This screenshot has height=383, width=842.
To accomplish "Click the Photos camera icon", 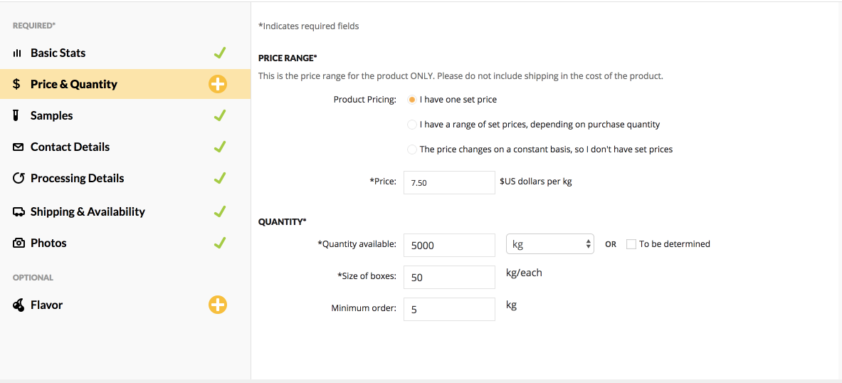I will [x=19, y=243].
